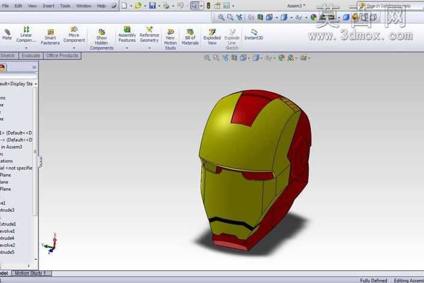Open the Tools menu
The image size is (424, 283).
point(65,5)
